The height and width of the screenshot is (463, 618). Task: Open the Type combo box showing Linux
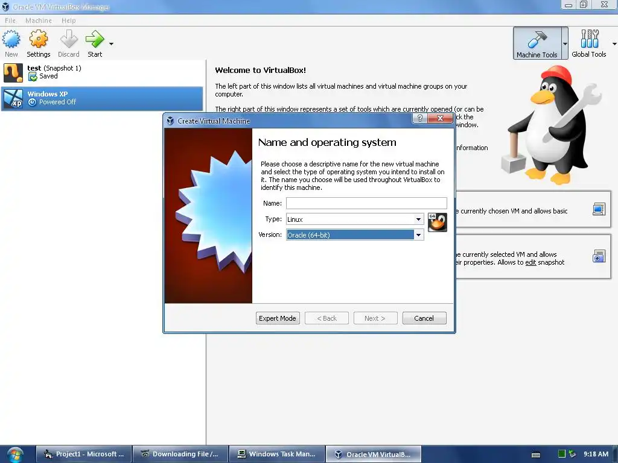[355, 219]
